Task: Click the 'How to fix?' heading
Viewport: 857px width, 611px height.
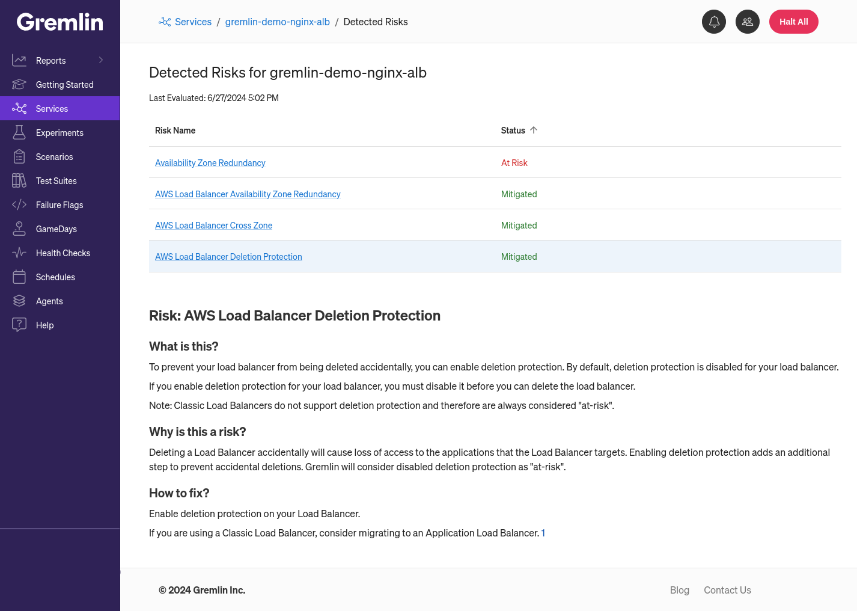Action: [x=179, y=493]
